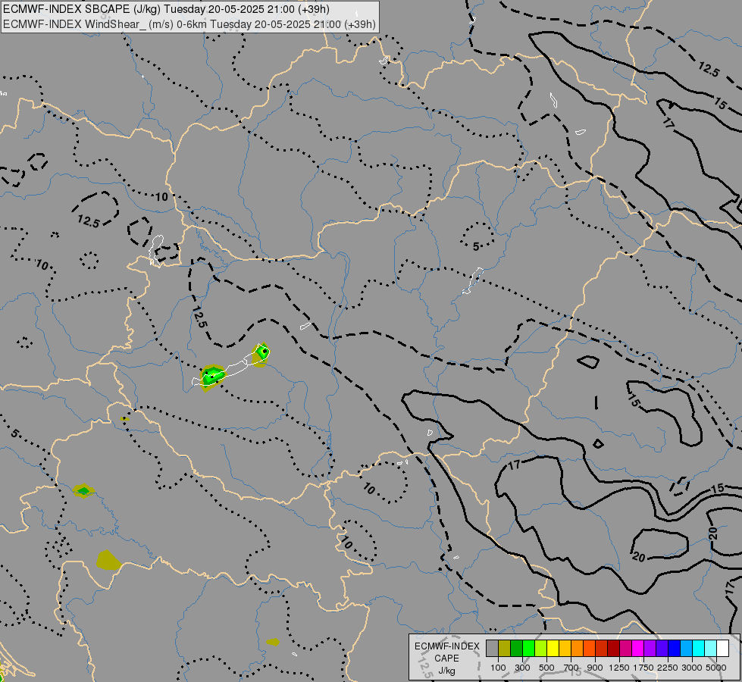Select the legend value 700
This screenshot has height=682, width=742.
[x=571, y=668]
